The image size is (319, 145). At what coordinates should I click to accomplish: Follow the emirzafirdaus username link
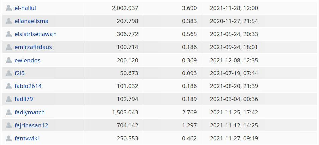33,47
